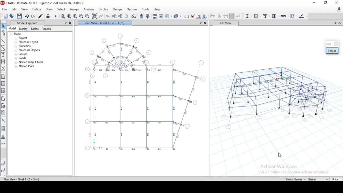The image size is (343, 193).
Task: Move up one story arrow icon
Action: click(x=141, y=16)
